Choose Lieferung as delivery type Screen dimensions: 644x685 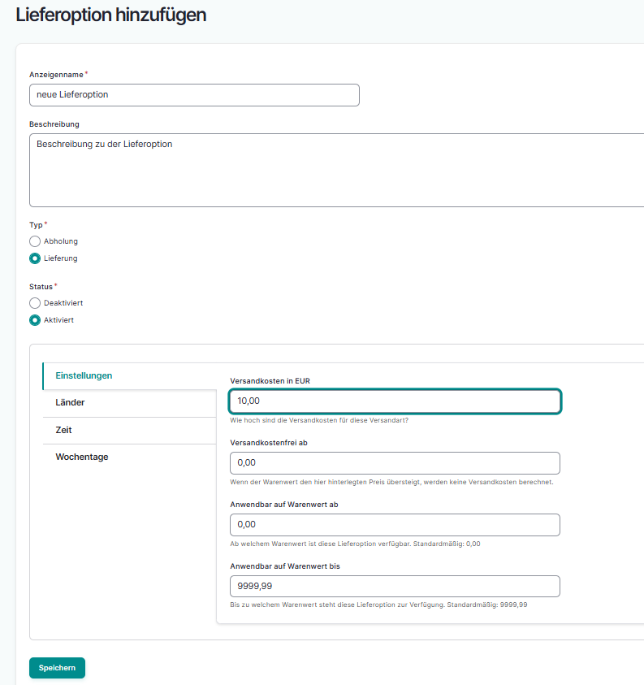click(x=35, y=258)
